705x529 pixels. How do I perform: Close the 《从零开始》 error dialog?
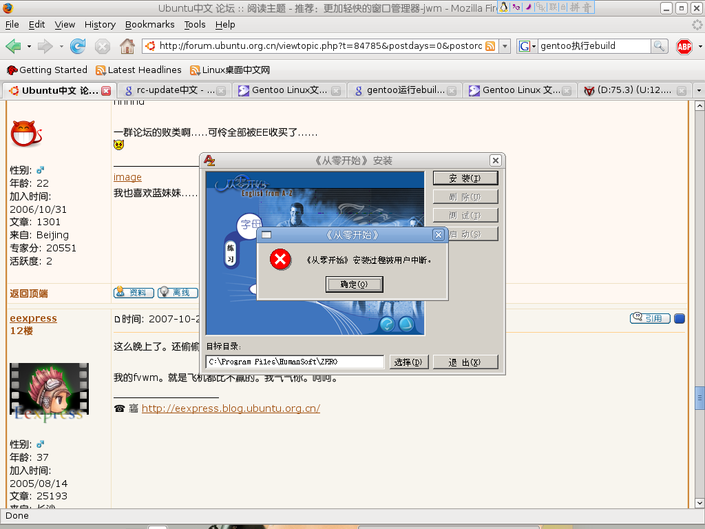click(439, 235)
